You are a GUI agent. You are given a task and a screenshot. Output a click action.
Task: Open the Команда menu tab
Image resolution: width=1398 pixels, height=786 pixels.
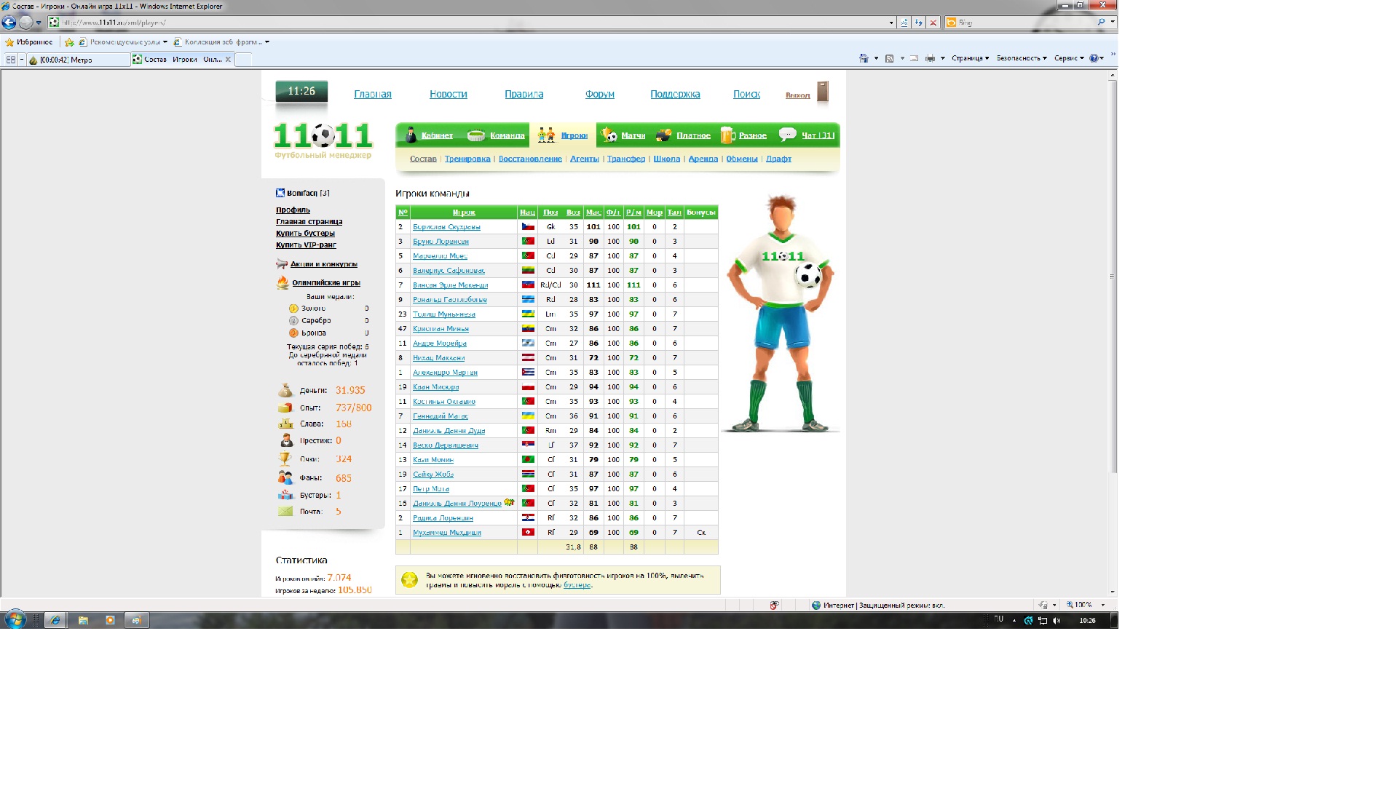[507, 135]
